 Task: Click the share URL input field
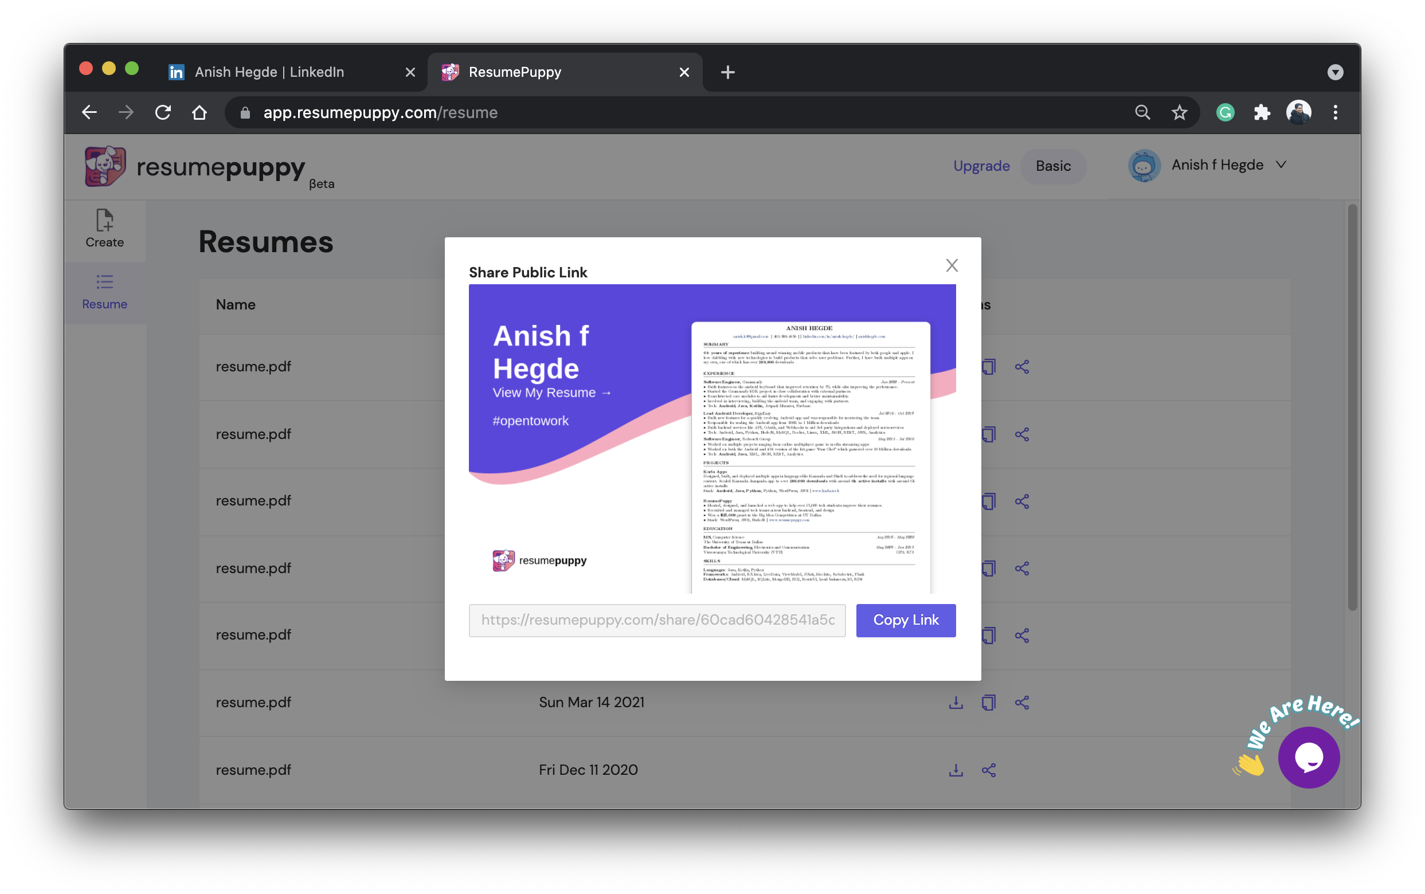657,619
